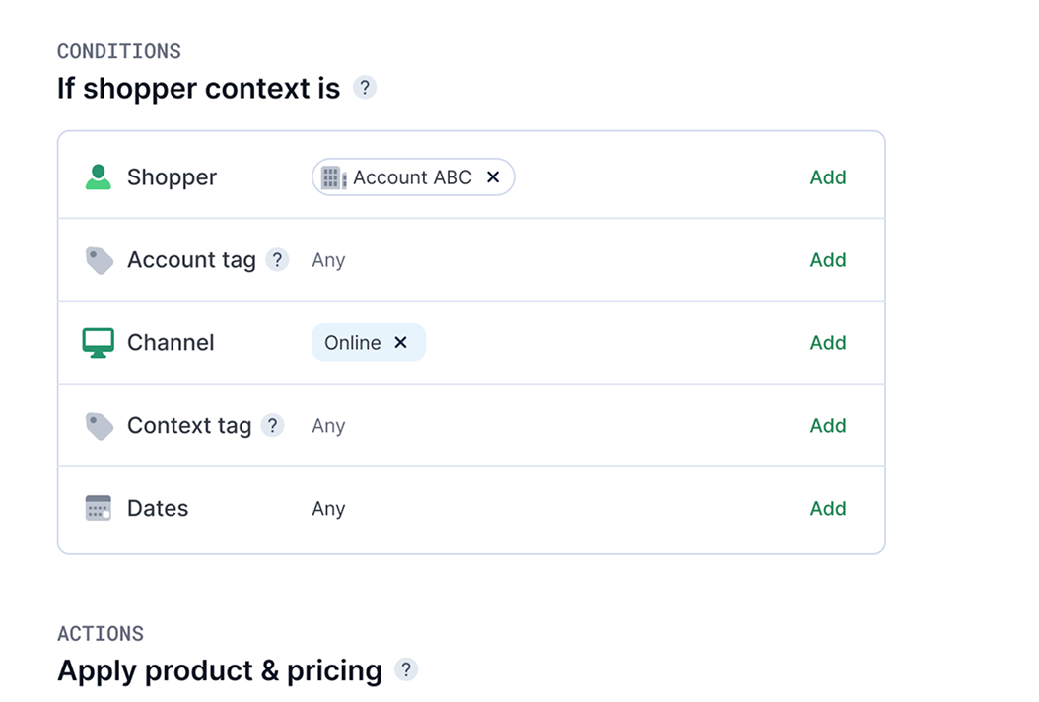
Task: Remove Account ABC from Shopper
Action: point(493,177)
